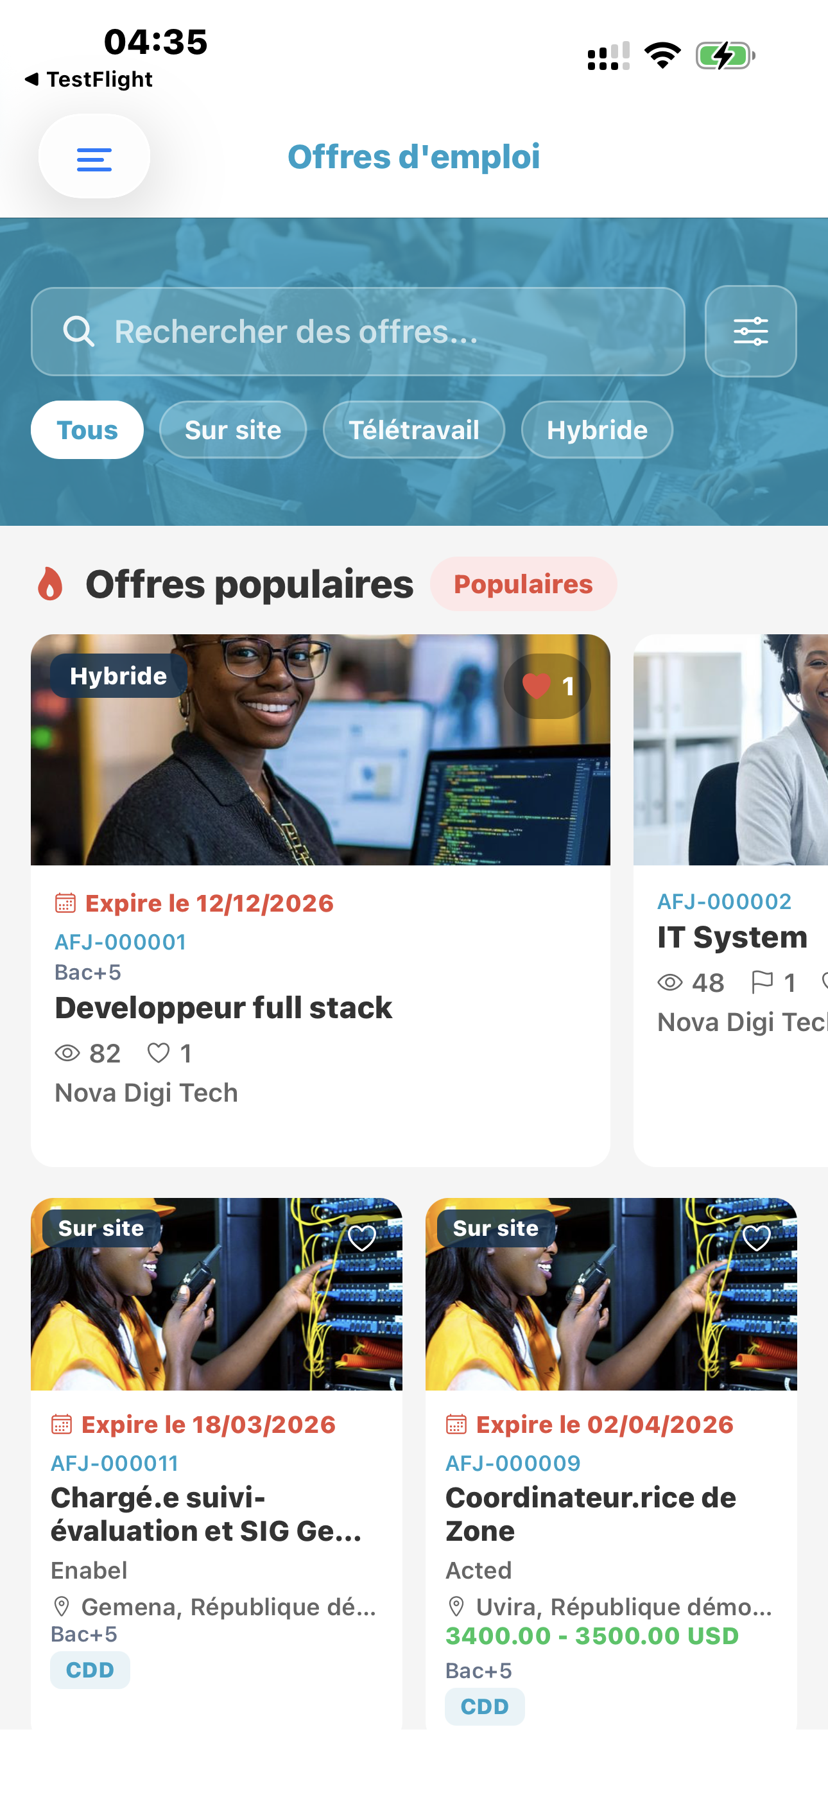This screenshot has height=1795, width=828.
Task: Filter offers by Hybride chip
Action: click(x=598, y=430)
